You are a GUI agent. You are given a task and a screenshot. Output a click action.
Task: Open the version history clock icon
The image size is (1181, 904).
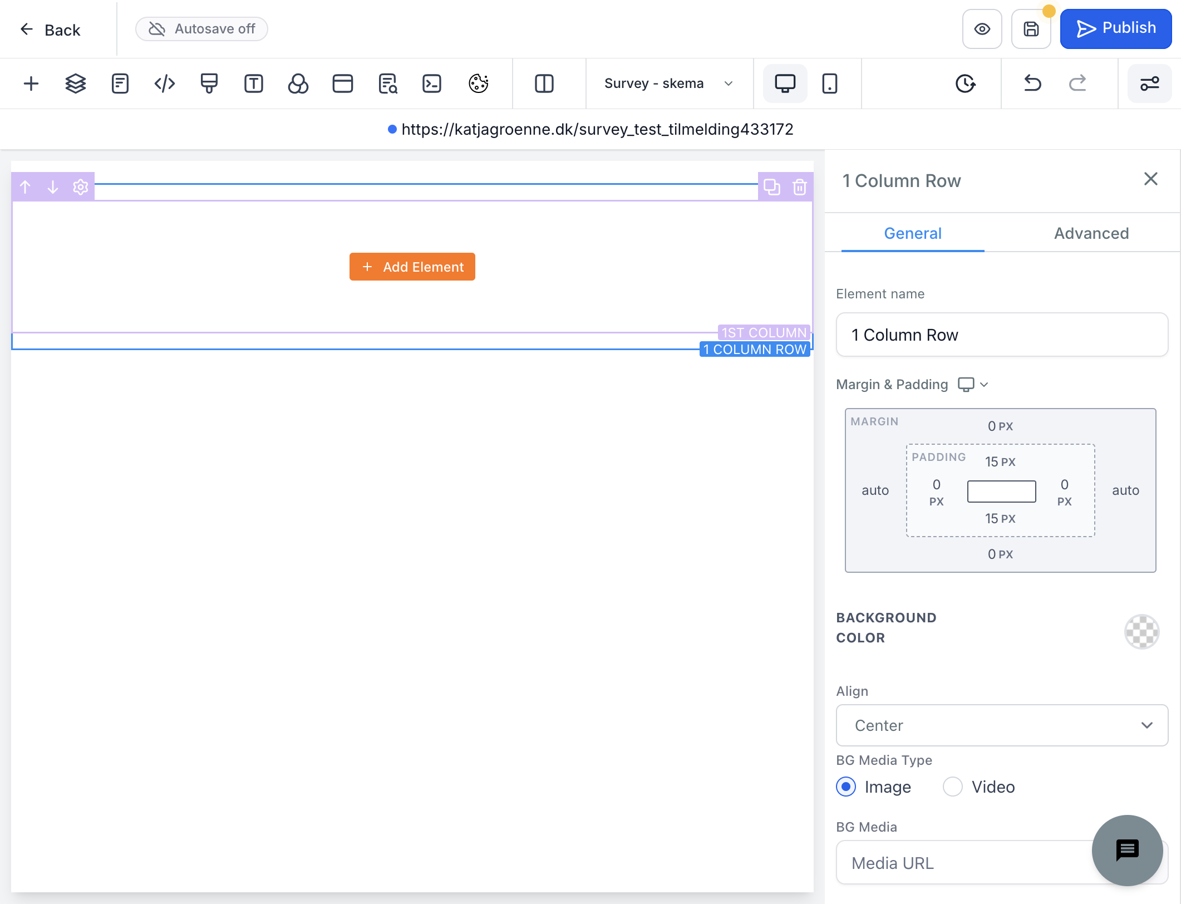click(966, 83)
